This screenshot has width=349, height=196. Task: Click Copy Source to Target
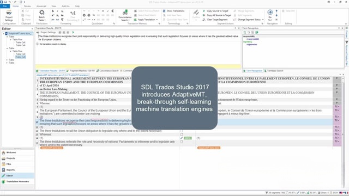(x=215, y=11)
